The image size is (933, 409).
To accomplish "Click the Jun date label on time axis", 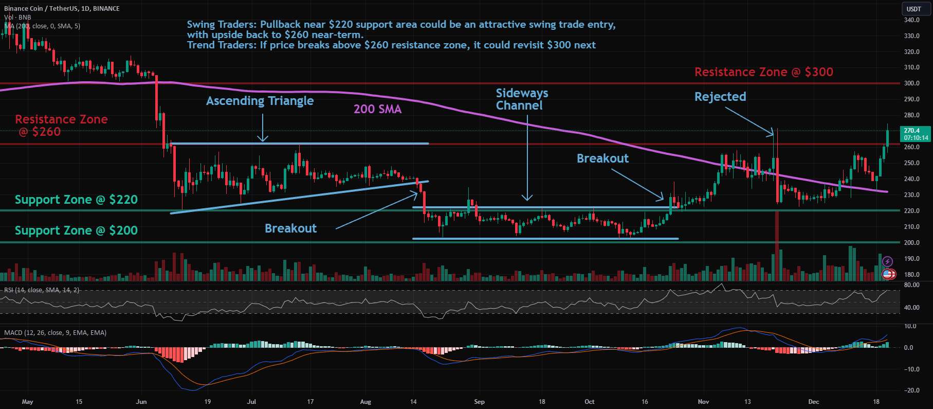I will (x=142, y=402).
